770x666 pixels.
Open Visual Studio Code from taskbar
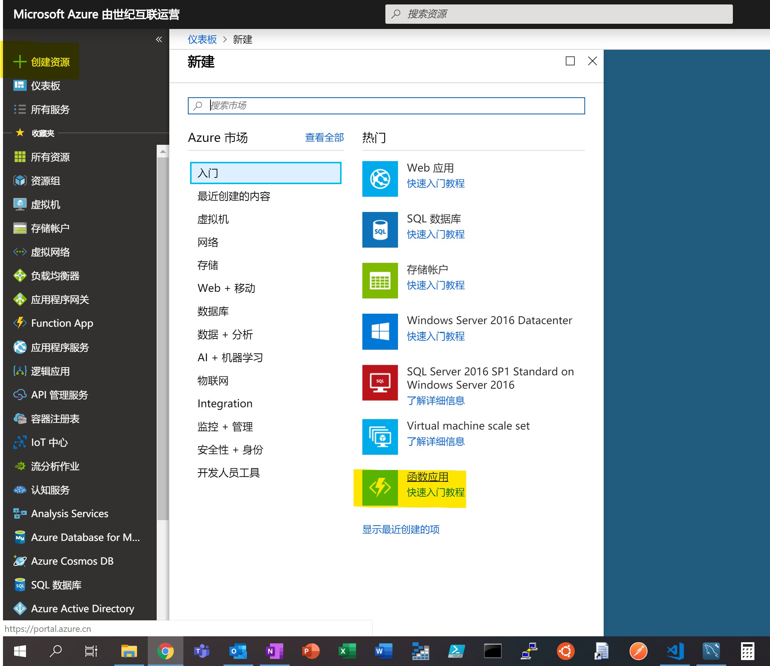point(675,651)
